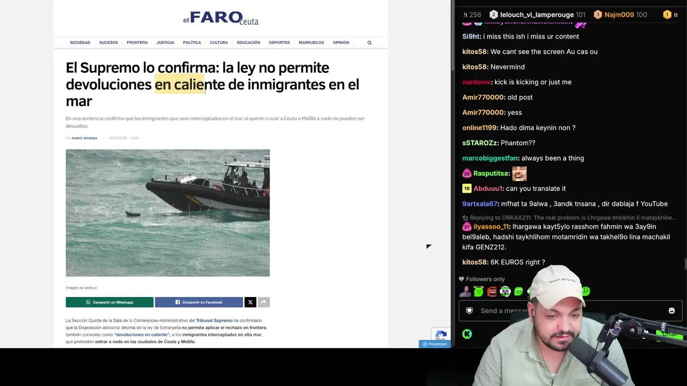Click the 27 badge next to ilyassoo_11
The width and height of the screenshot is (687, 386).
467,227
